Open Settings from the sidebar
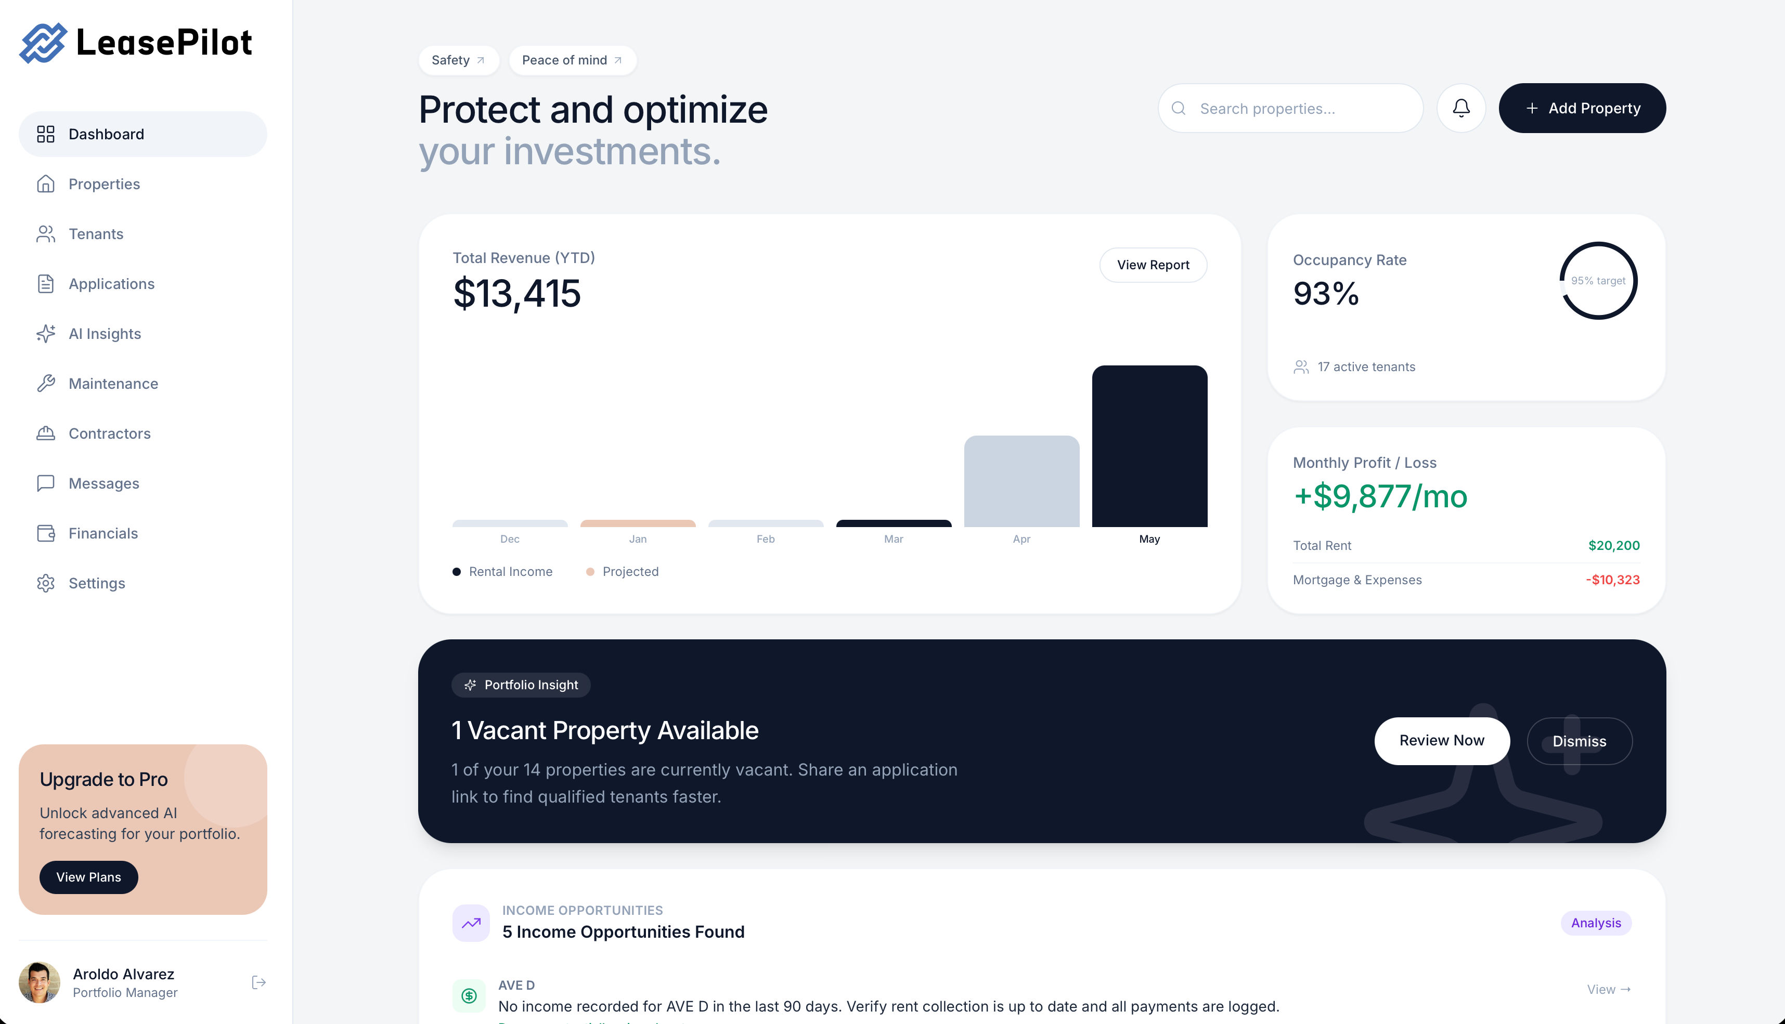The width and height of the screenshot is (1785, 1024). [143, 584]
